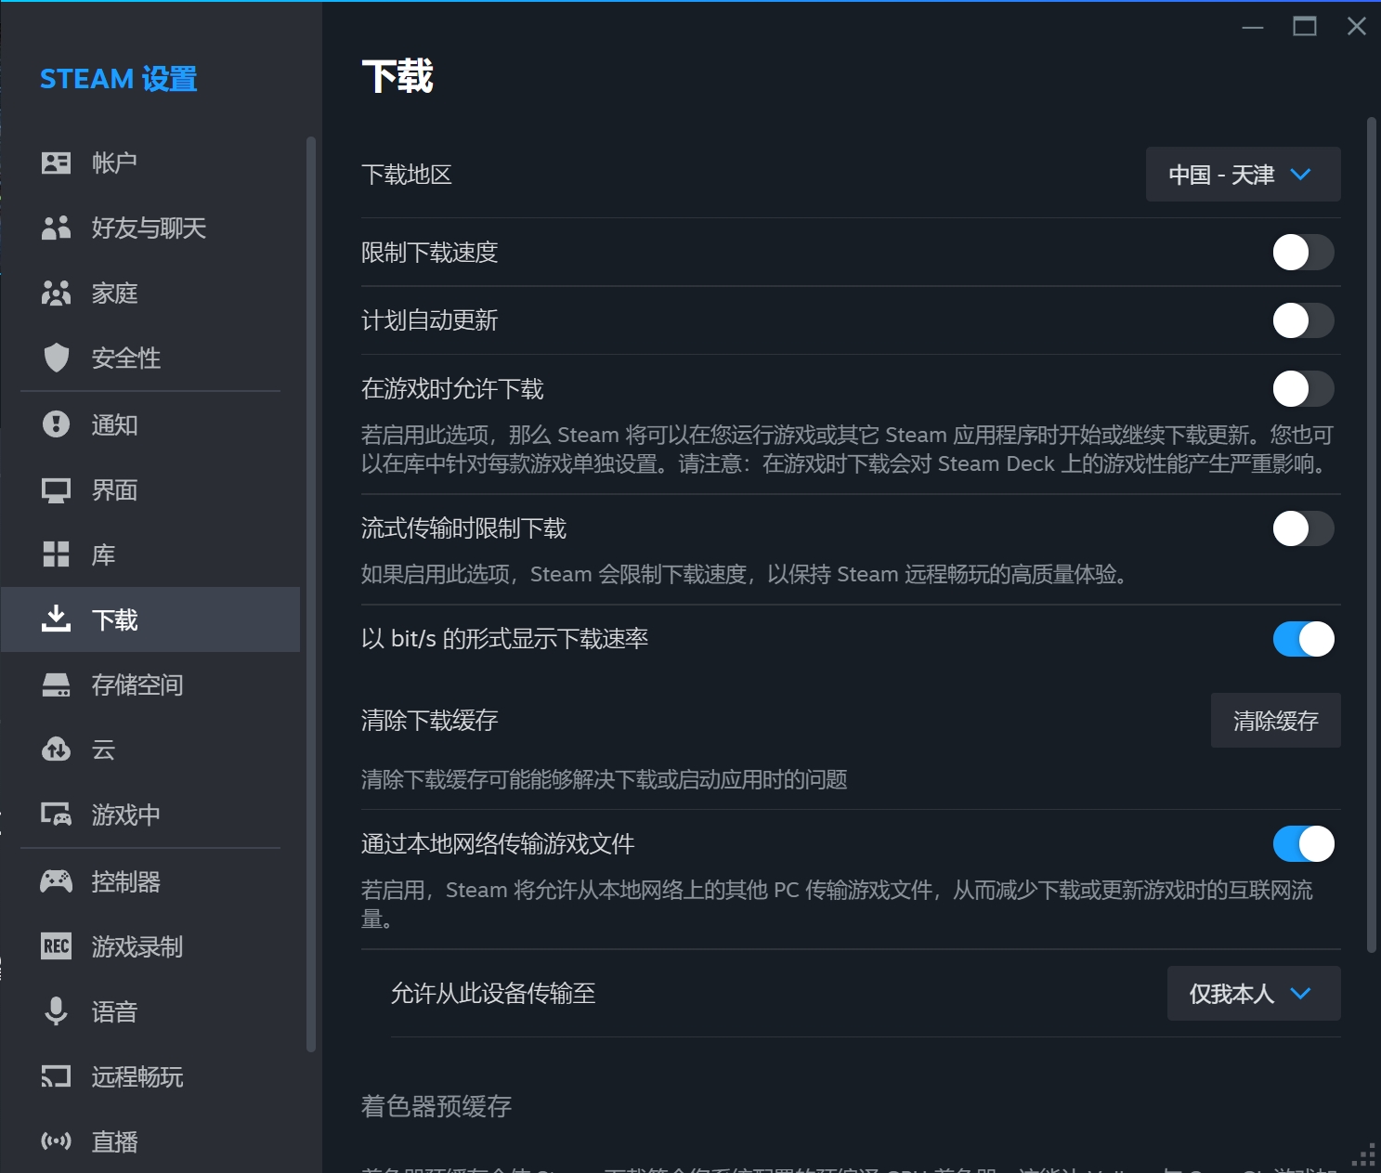Screen dimensions: 1381x1173
Task: Open 库 settings section
Action: click(x=150, y=554)
